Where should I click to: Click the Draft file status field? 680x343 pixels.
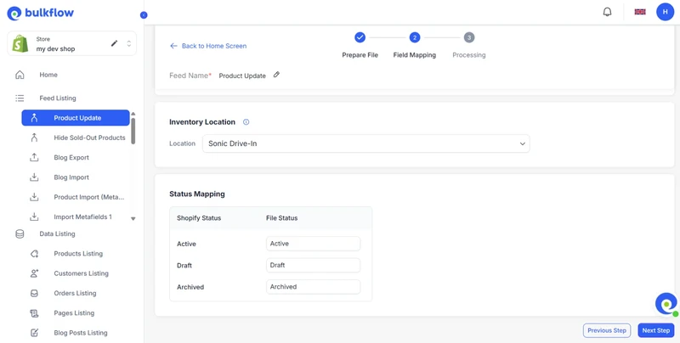[313, 265]
